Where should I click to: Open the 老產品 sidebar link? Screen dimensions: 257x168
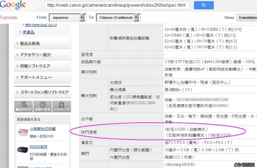pyautogui.click(x=29, y=32)
